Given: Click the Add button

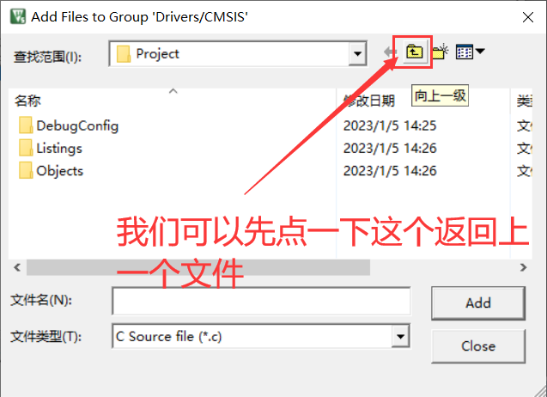Looking at the screenshot, I should [x=478, y=303].
